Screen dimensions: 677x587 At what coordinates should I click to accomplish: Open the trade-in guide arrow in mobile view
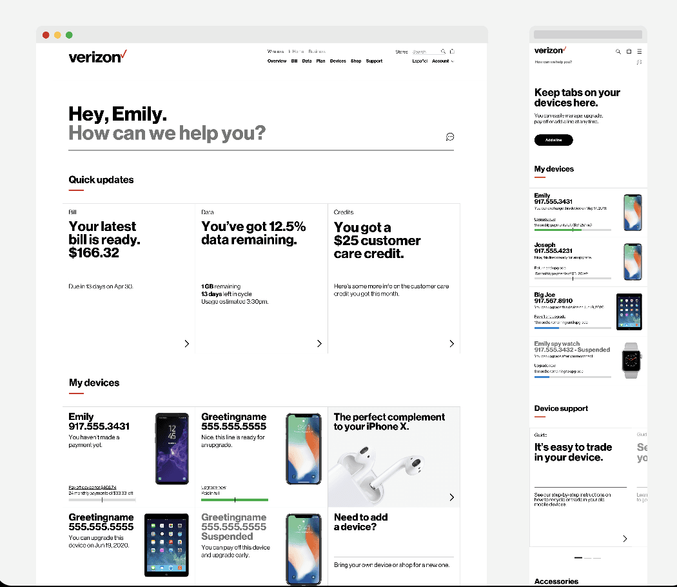(x=625, y=539)
